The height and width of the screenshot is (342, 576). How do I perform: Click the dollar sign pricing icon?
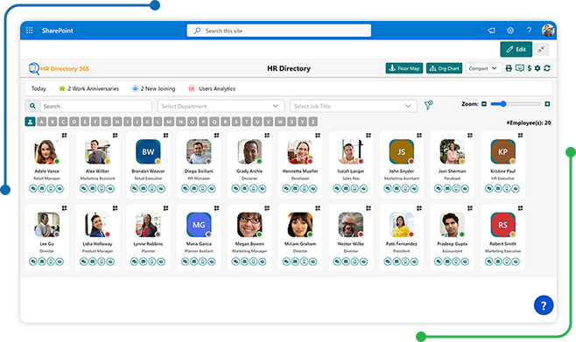[530, 68]
